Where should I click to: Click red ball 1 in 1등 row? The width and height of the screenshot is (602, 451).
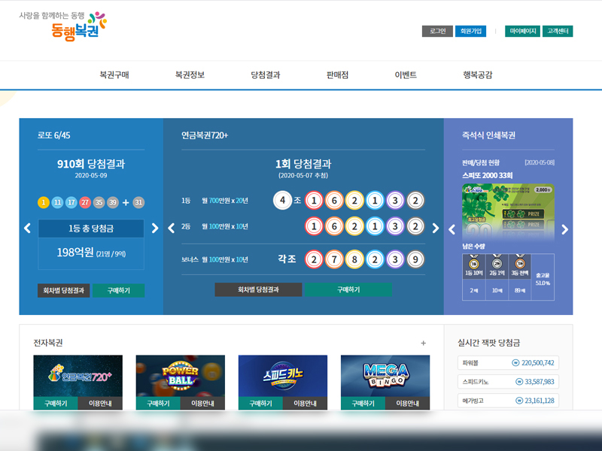(314, 200)
